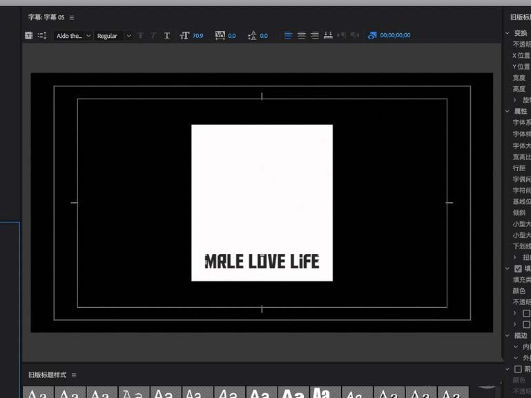
Task: Open the 旧版标题样式 panel menu
Action: pos(74,375)
